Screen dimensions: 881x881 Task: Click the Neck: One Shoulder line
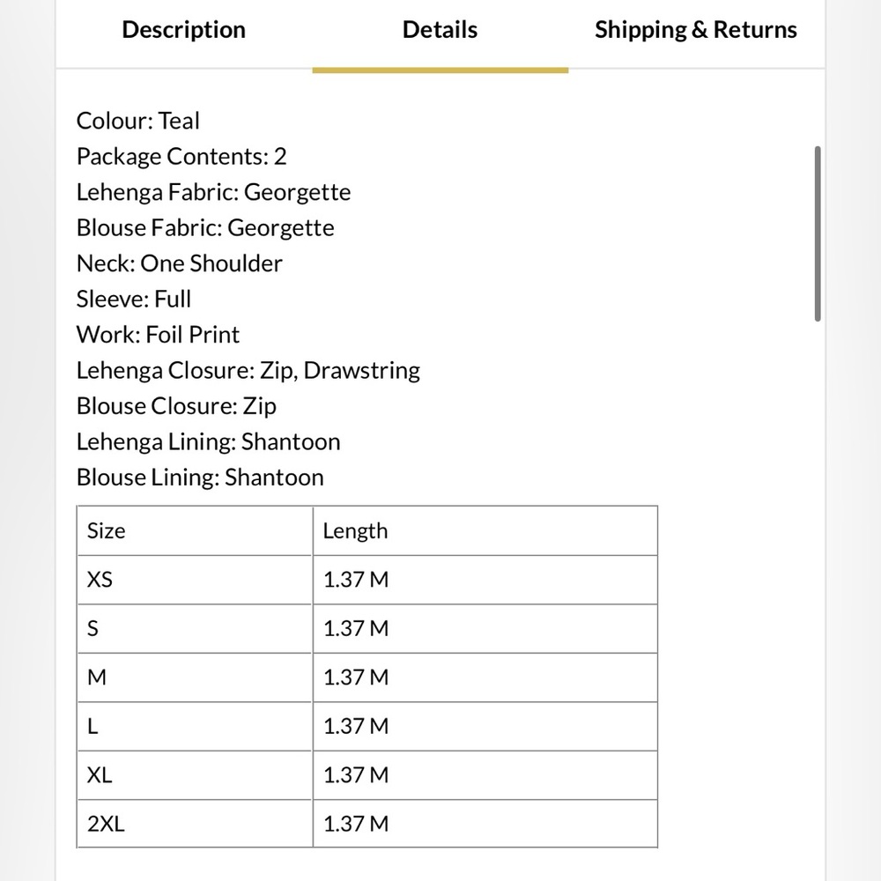tap(180, 263)
